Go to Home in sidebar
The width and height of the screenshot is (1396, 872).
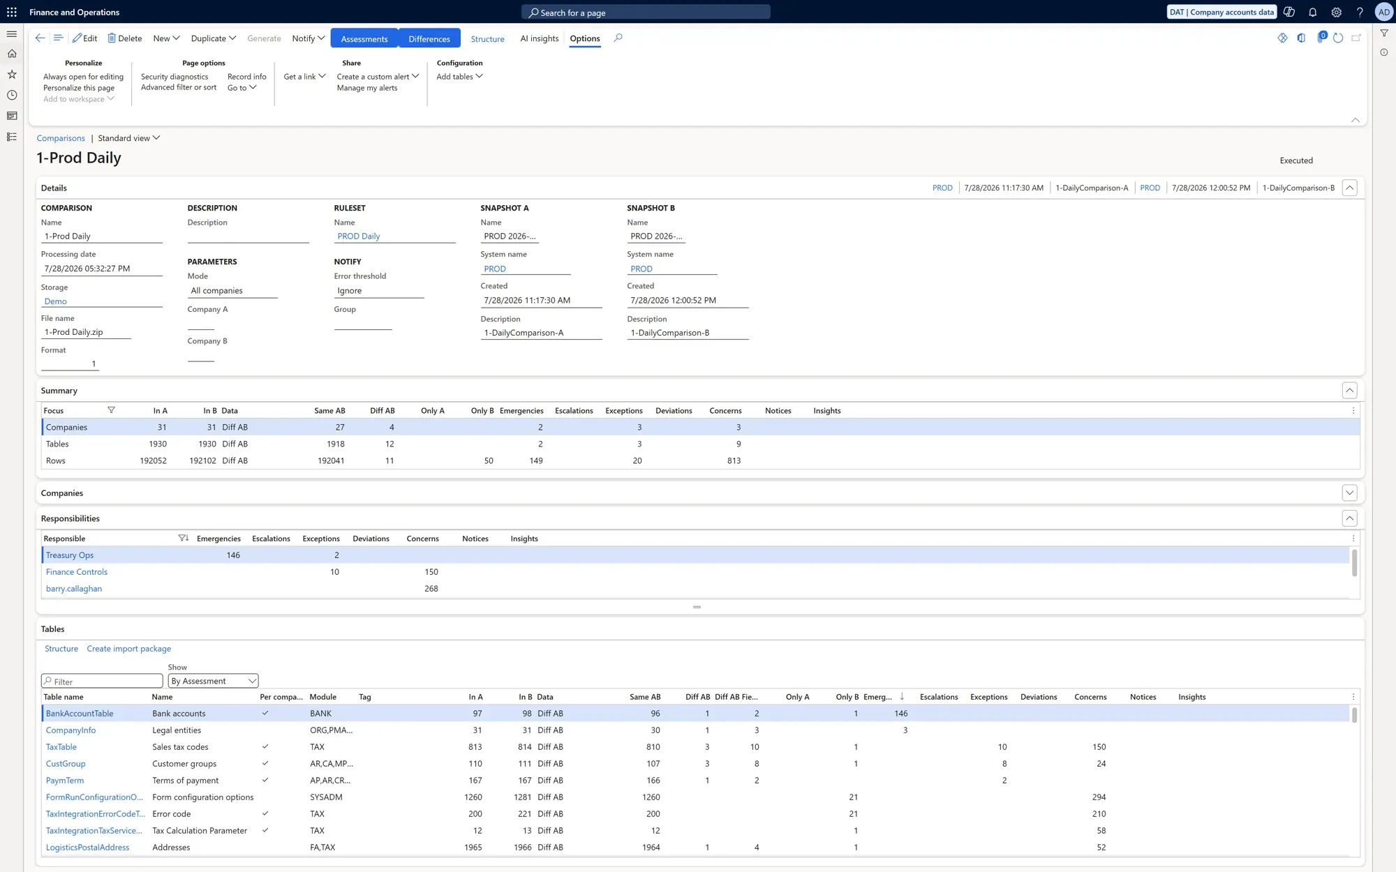coord(12,54)
